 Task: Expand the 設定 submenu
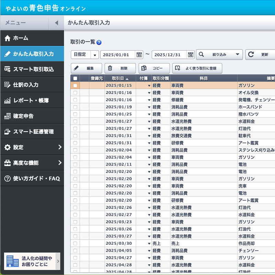(32, 147)
